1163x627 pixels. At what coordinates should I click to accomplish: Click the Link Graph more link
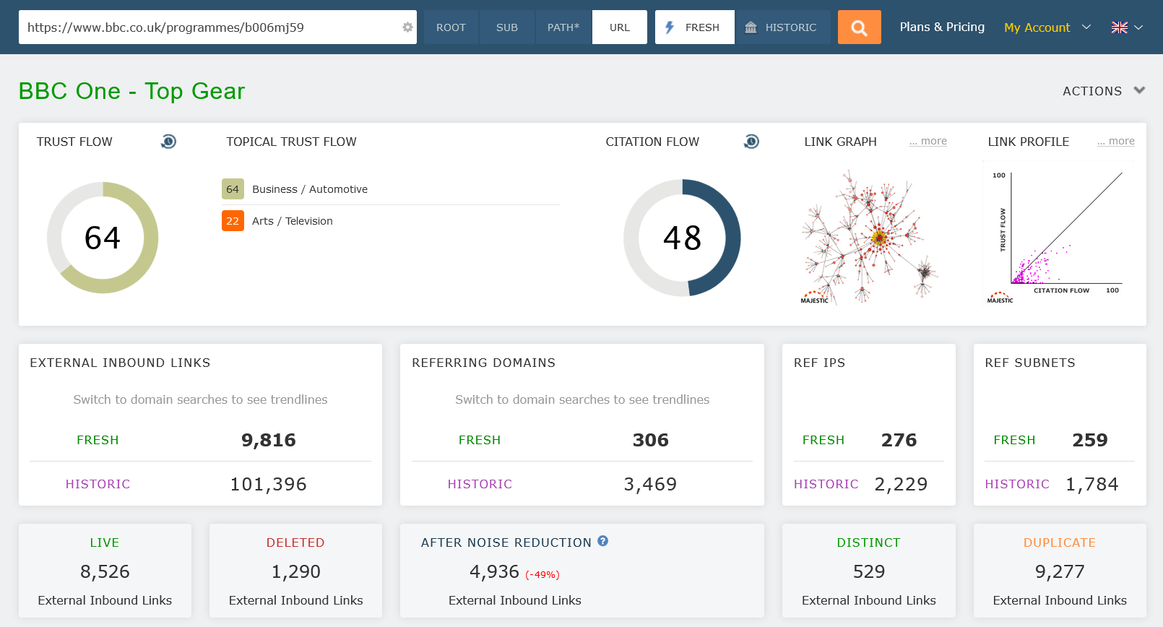pos(928,142)
